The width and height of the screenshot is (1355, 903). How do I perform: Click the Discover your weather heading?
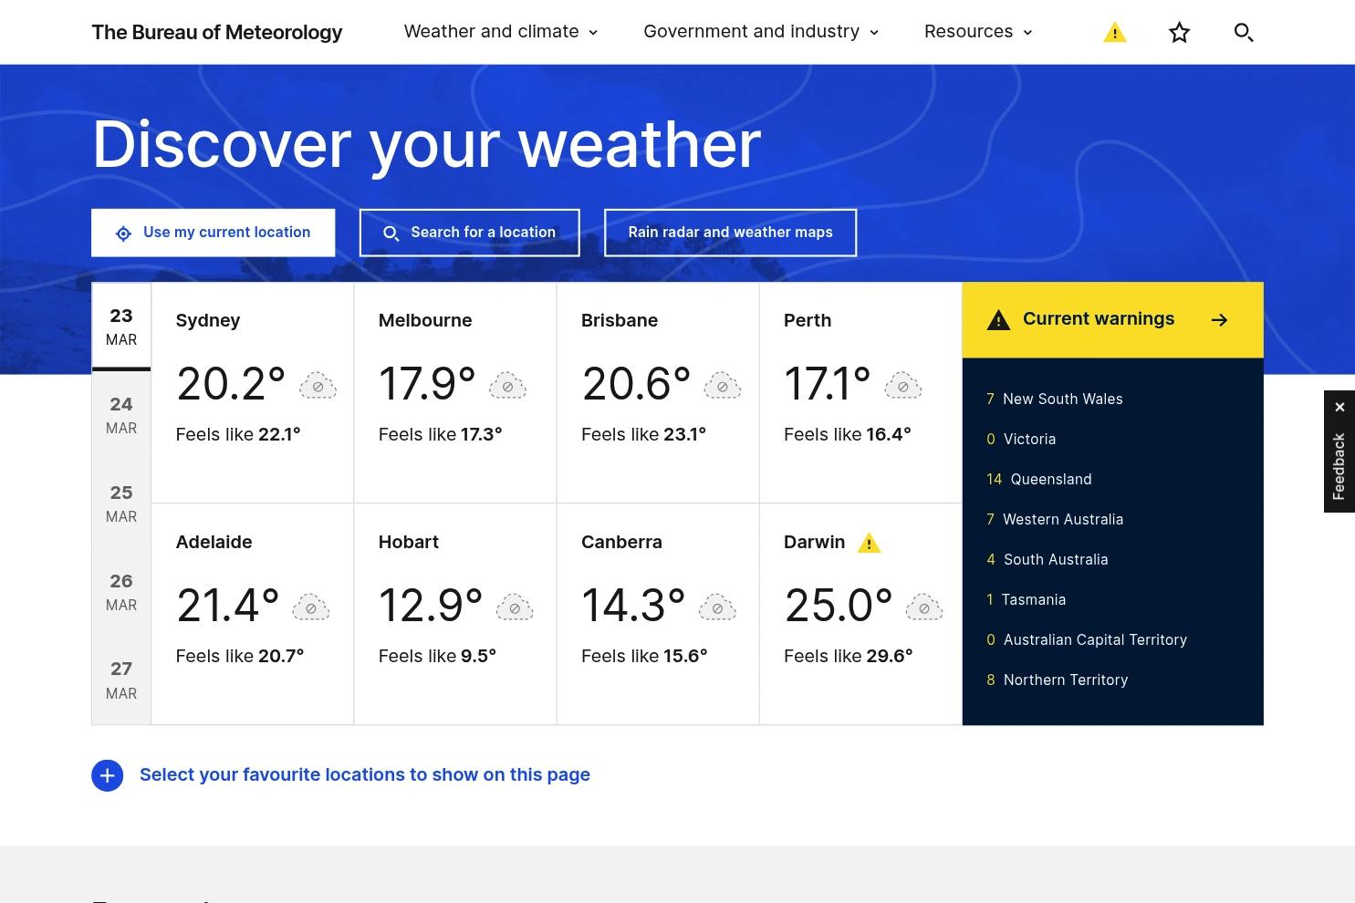tap(427, 144)
